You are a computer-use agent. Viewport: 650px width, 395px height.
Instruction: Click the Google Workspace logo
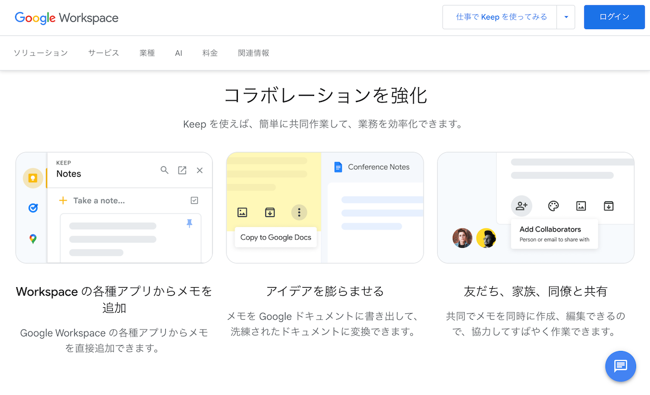tap(67, 18)
